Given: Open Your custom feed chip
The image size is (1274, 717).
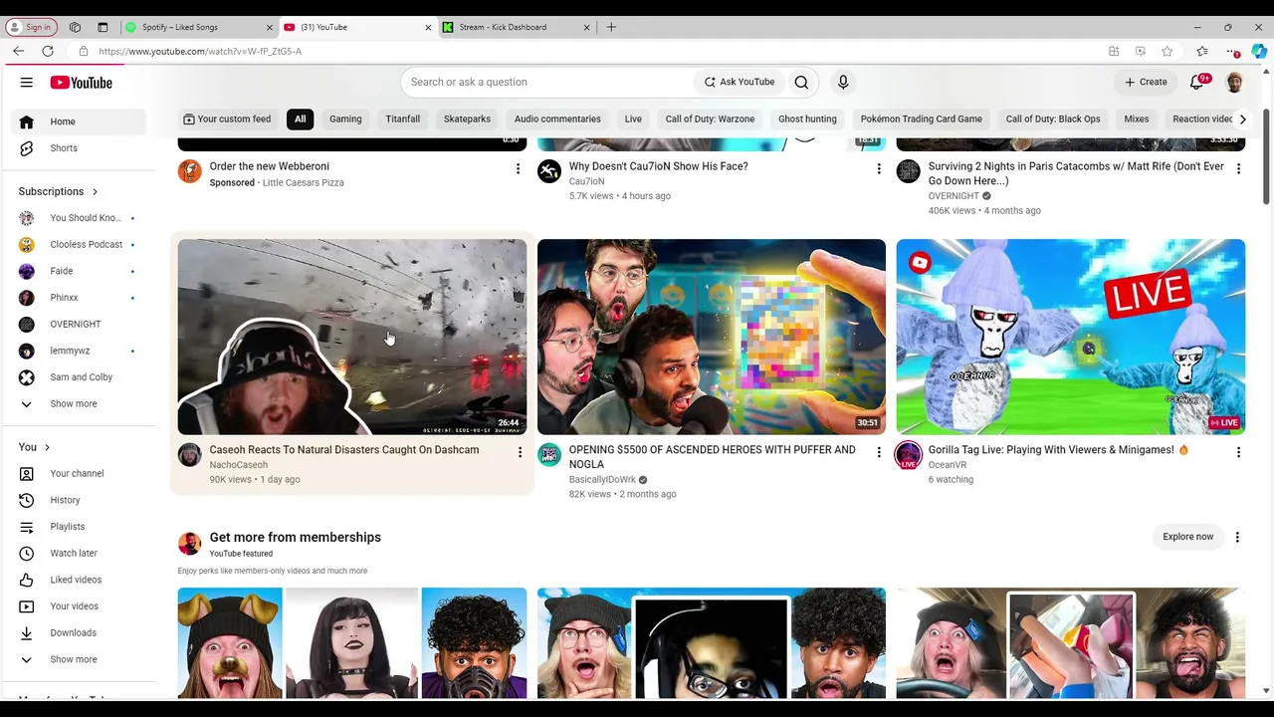Looking at the screenshot, I should [227, 119].
